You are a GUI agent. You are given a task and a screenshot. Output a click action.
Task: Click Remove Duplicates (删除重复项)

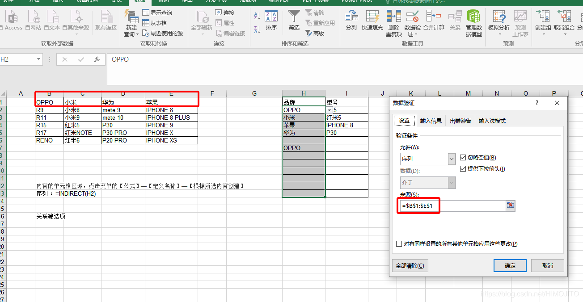click(x=394, y=23)
